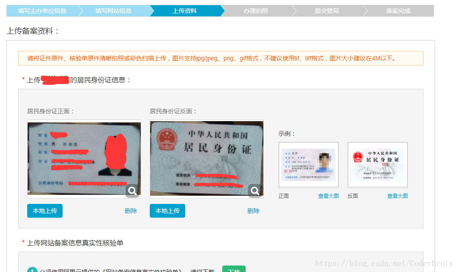Viewport: 458px width, 272px height.
Task: Open 查看大图 for the 反面 example
Action: (397, 196)
